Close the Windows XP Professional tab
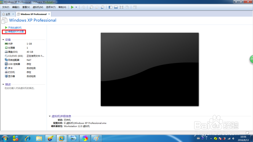Image resolution: width=253 pixels, height=142 pixels. click(49, 14)
